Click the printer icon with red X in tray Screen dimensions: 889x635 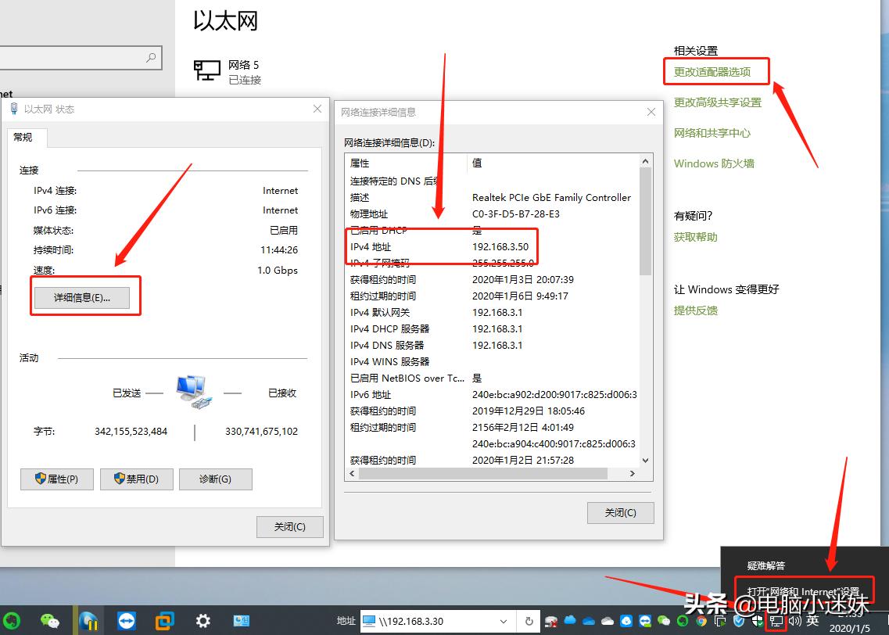(550, 620)
